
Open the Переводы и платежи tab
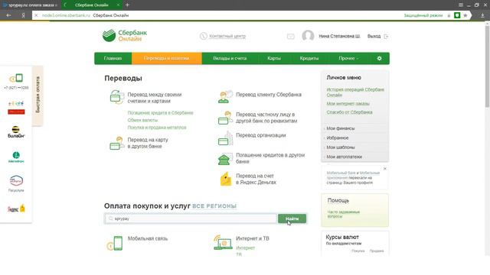click(167, 58)
